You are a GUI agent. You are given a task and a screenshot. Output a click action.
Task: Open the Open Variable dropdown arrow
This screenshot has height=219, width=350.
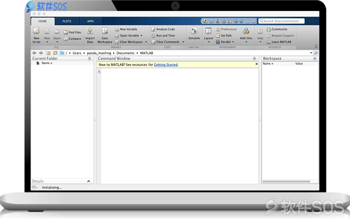point(141,35)
